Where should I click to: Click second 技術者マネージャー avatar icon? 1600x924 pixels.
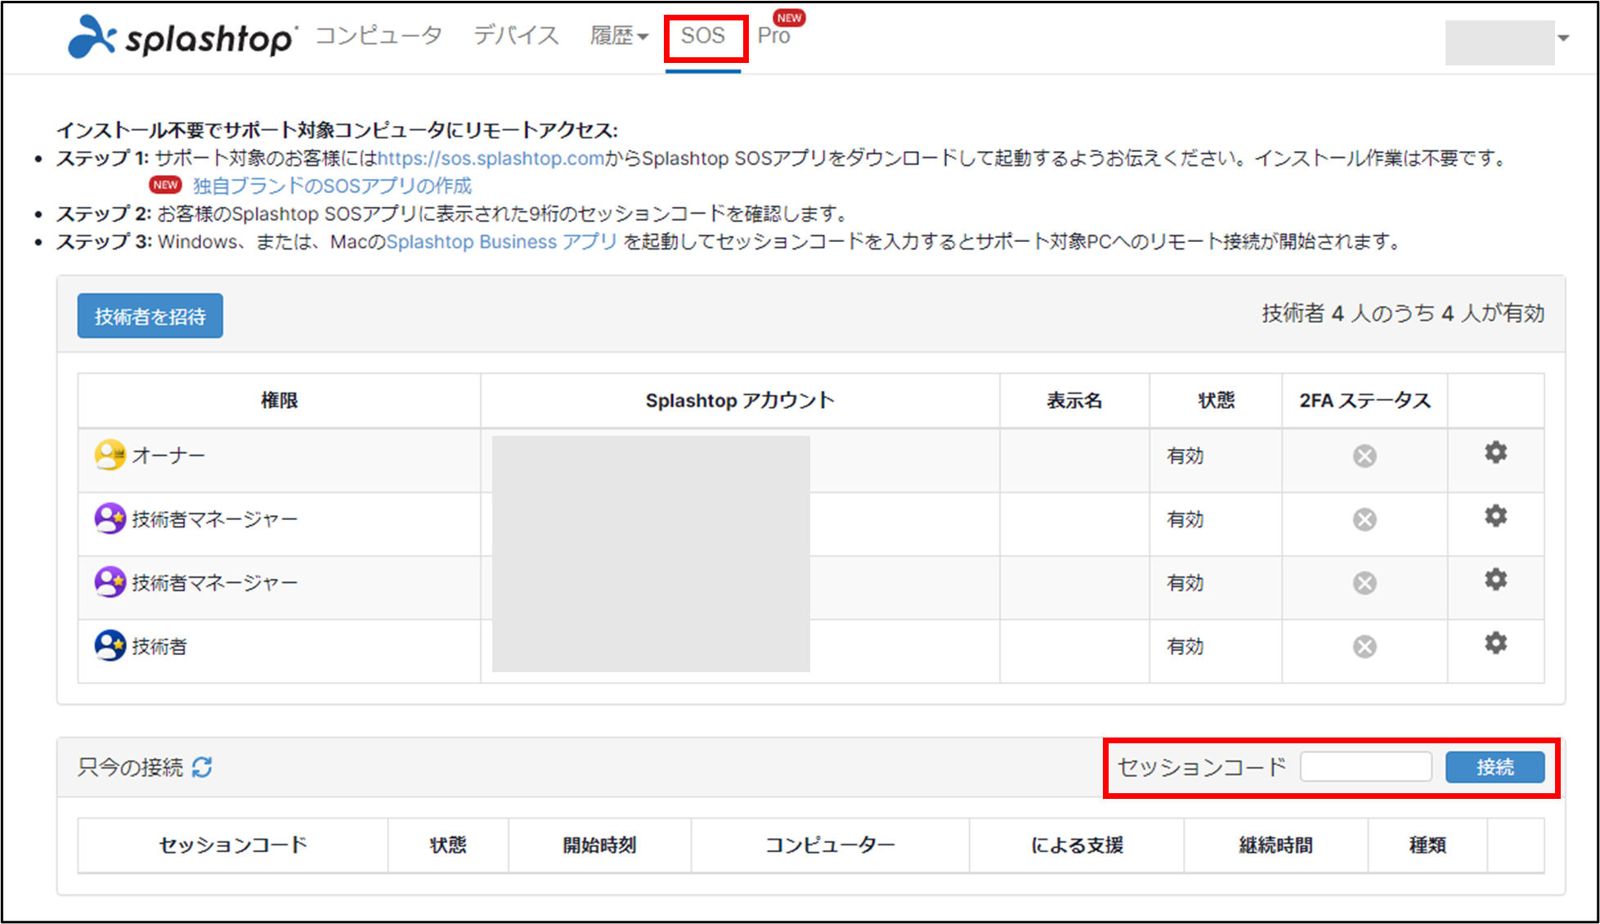(110, 582)
